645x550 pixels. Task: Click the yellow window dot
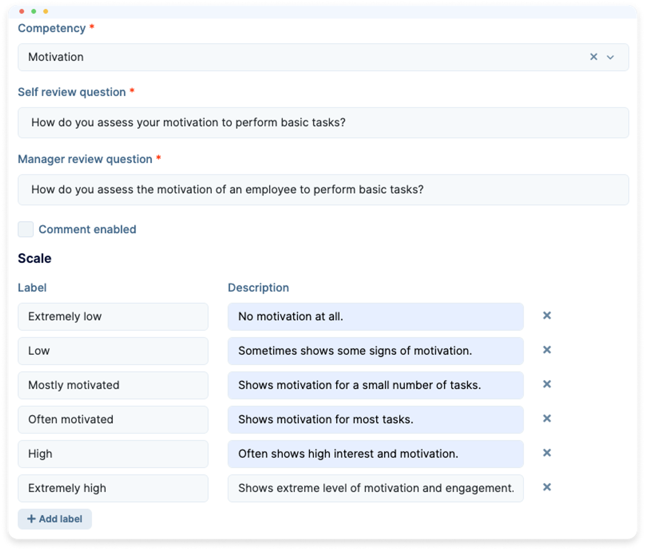point(46,11)
